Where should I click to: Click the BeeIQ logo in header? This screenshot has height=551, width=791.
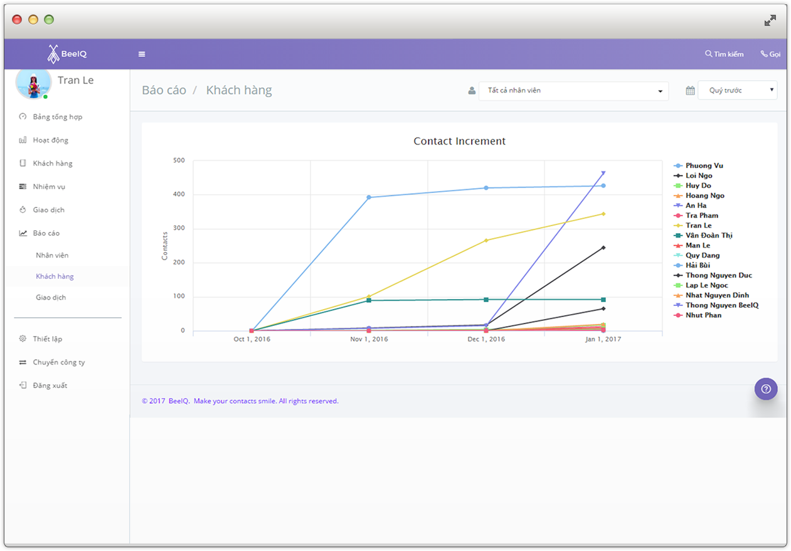point(67,54)
